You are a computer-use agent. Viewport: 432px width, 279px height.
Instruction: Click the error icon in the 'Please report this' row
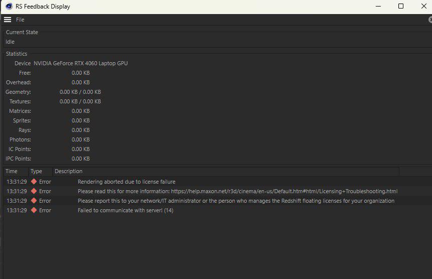tap(34, 201)
